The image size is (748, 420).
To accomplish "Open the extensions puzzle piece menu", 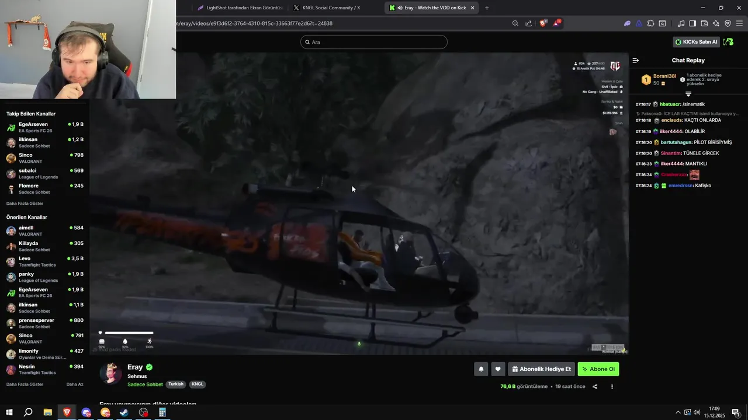I will 650,23.
